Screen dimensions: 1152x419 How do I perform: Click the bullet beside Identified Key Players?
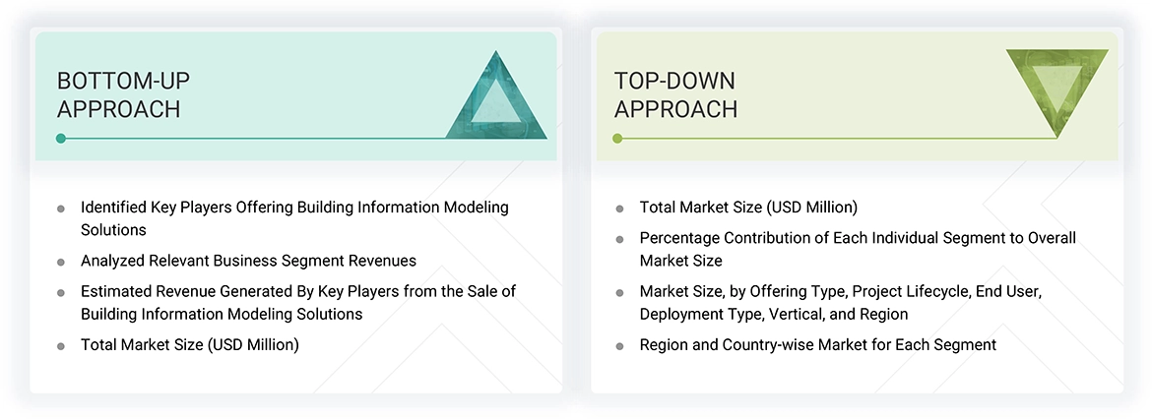pos(61,209)
